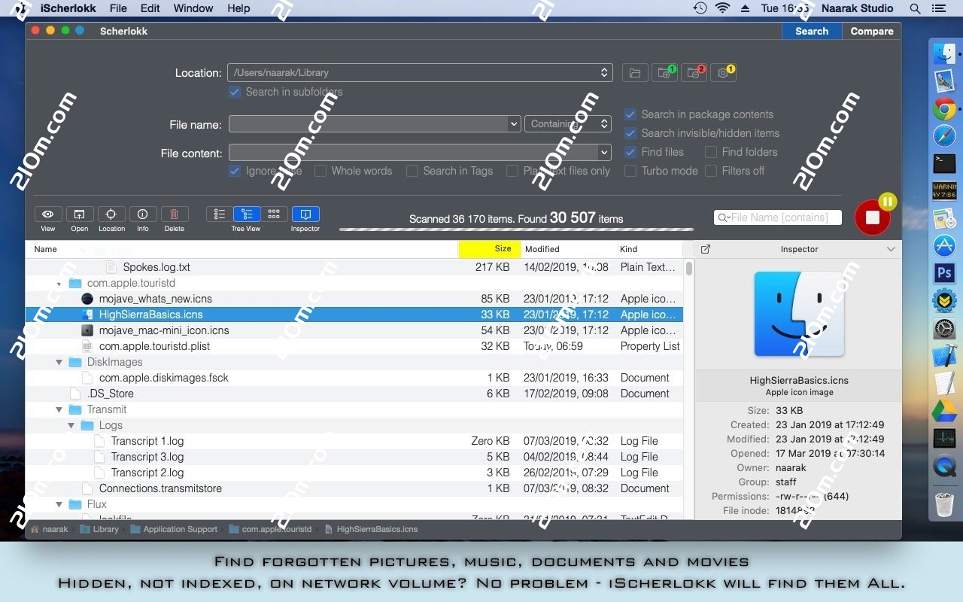
Task: Click the add-folder icon with green badge
Action: 664,73
